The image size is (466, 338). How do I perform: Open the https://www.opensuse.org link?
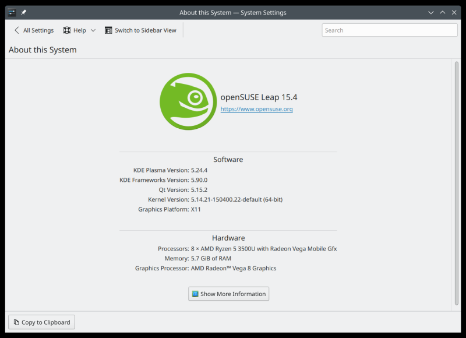257,109
